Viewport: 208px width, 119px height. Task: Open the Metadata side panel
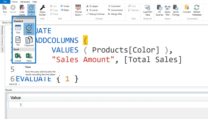pos(2,30)
